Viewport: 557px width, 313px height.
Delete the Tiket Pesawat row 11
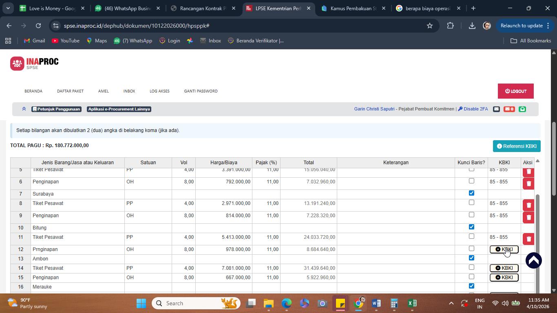click(x=528, y=239)
